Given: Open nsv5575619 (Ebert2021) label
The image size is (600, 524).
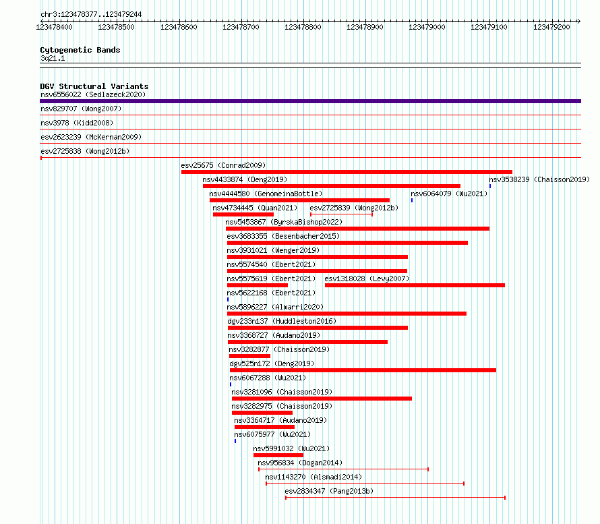Looking at the screenshot, I should [x=271, y=279].
